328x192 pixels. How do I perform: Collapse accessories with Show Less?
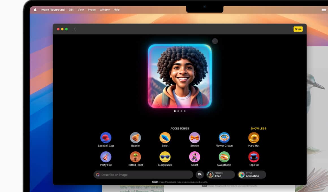[258, 128]
